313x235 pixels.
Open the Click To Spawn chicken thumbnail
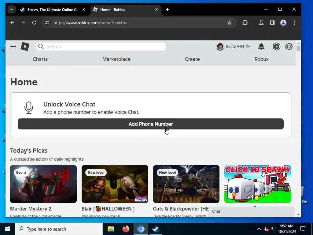point(257,184)
